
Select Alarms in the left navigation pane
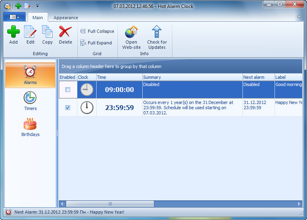pos(30,75)
